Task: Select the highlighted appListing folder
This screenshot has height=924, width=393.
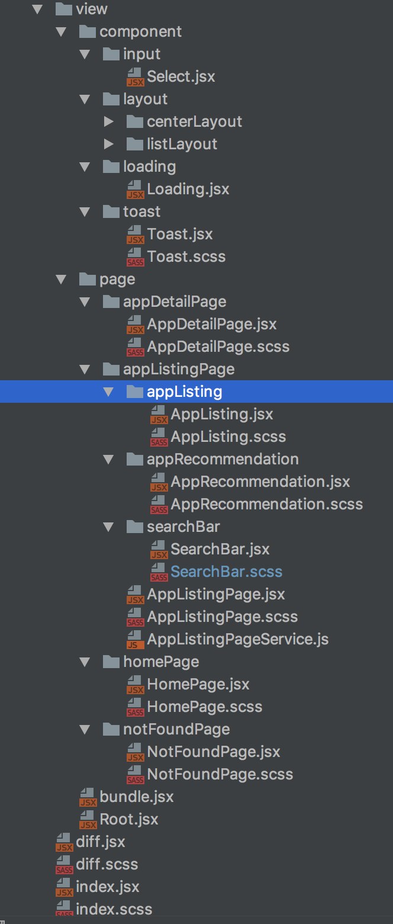Action: pos(184,392)
